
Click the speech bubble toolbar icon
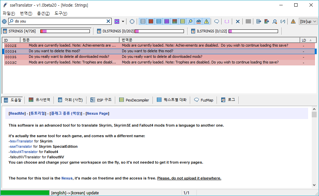217,21
